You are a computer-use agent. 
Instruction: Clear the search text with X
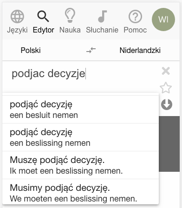(x=166, y=71)
